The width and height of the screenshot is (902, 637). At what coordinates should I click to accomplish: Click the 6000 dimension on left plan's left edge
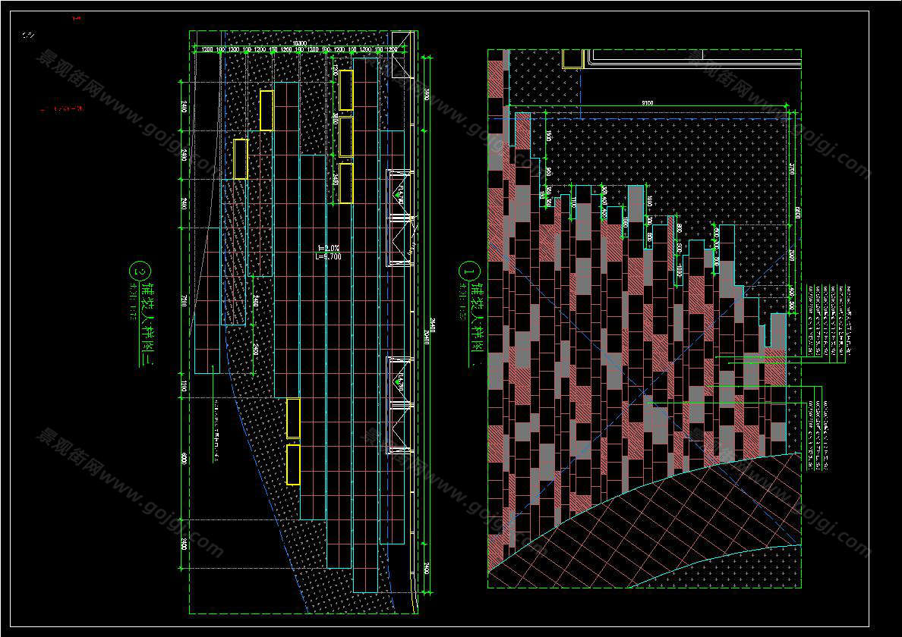tap(183, 458)
